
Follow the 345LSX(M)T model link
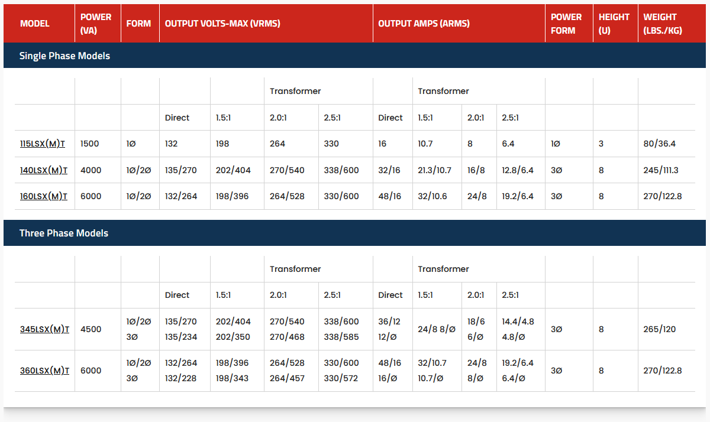pos(44,329)
